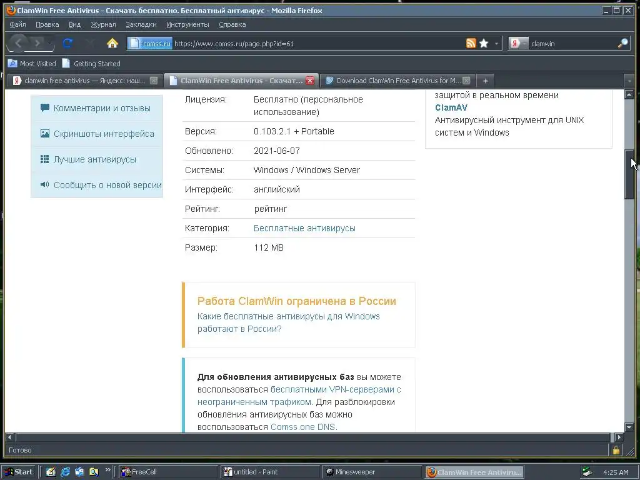Open Скриншоты интерфейса sidebar link
The height and width of the screenshot is (480, 640).
104,134
